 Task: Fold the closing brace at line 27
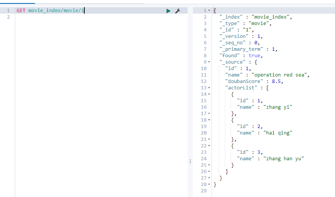pyautogui.click(x=209, y=178)
